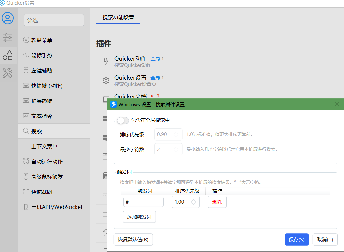Select the sliders preferences icon in the sidebar
This screenshot has height=252, width=344.
click(x=8, y=37)
